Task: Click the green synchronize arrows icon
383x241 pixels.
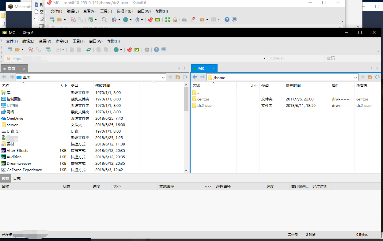Action: coord(89,50)
